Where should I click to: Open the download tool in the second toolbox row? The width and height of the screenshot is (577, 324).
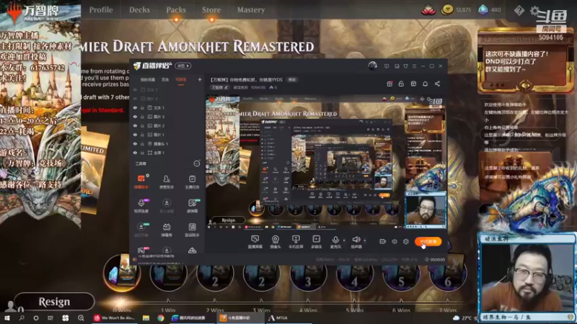(167, 206)
